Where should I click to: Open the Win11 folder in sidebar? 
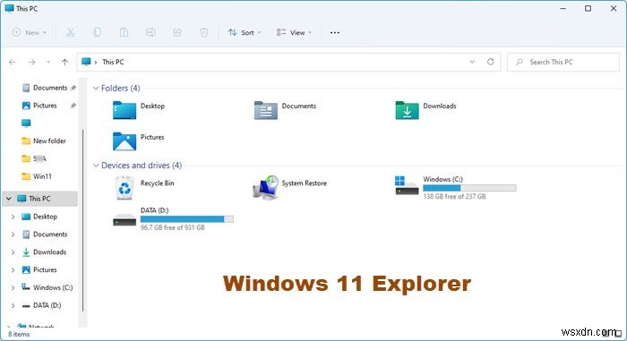[x=37, y=176]
